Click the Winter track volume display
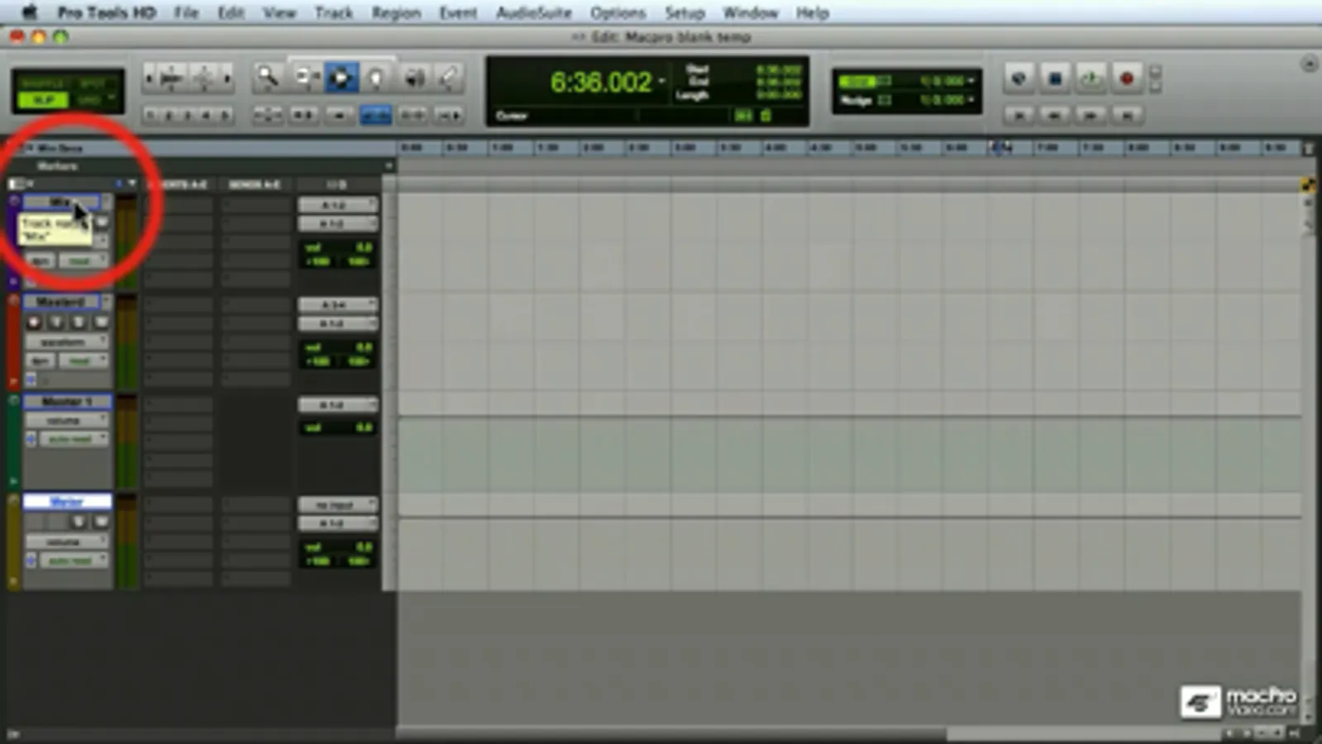 tap(337, 547)
